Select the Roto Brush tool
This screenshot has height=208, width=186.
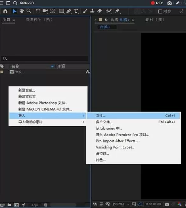108,11
